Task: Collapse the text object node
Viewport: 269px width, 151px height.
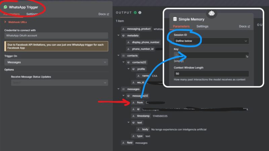Action: pos(128,122)
